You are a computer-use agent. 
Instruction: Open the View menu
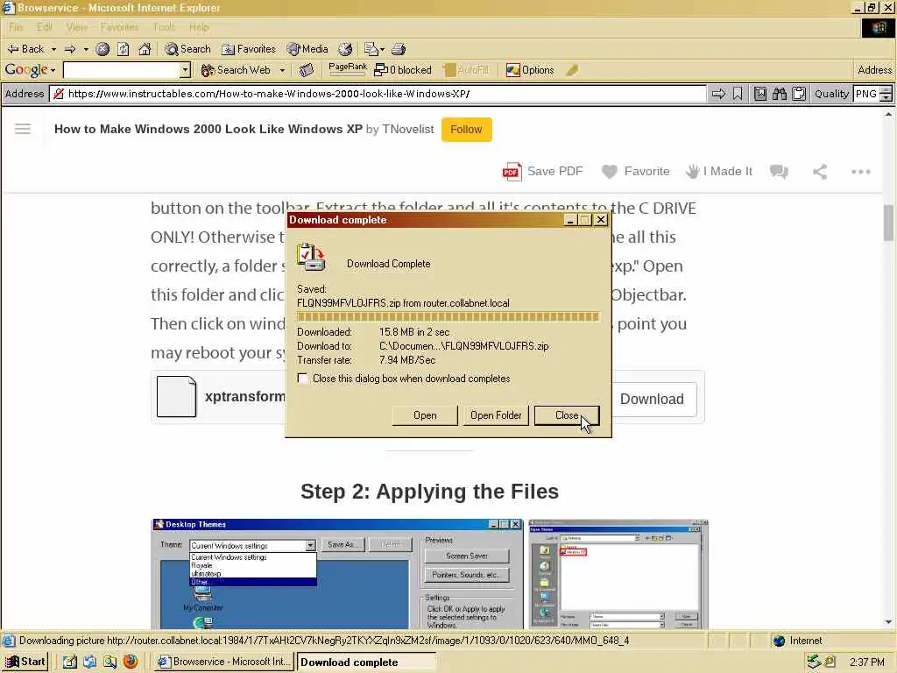coord(77,27)
